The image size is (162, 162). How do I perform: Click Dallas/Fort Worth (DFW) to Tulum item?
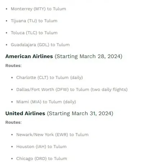pyautogui.click(x=53, y=90)
